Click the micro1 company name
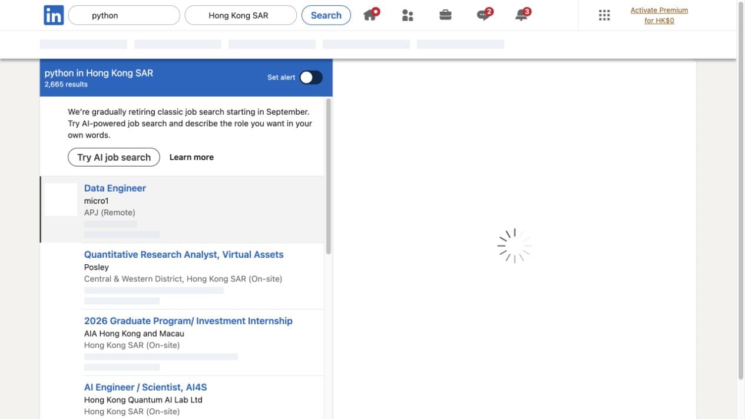The width and height of the screenshot is (745, 419). (x=97, y=201)
